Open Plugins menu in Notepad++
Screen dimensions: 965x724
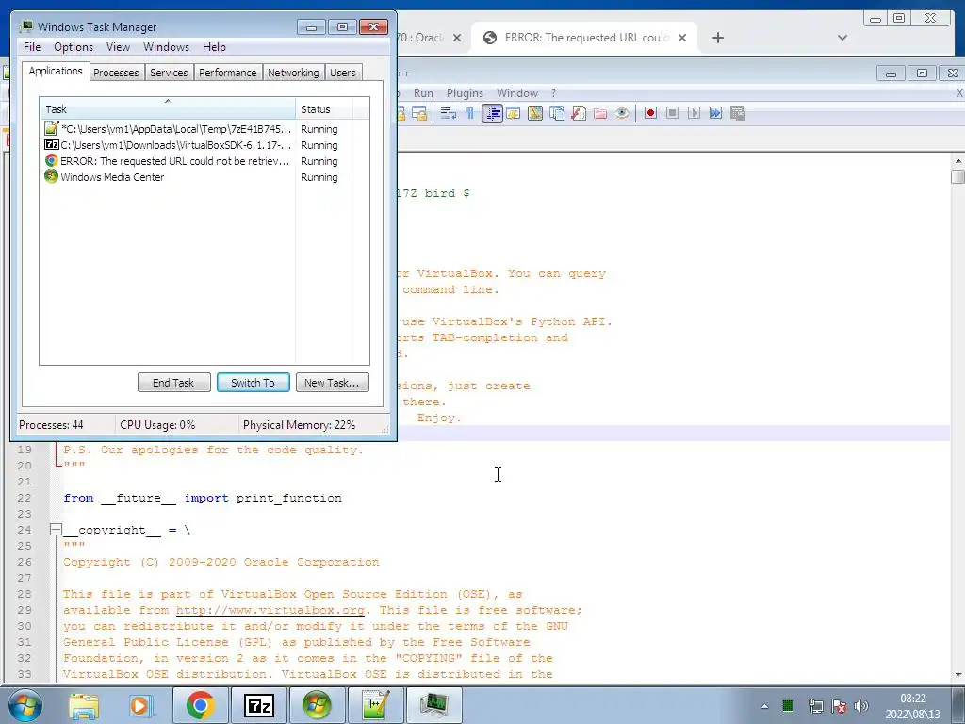[x=465, y=93]
